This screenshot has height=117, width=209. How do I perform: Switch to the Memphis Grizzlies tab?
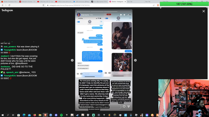click(27, 2)
